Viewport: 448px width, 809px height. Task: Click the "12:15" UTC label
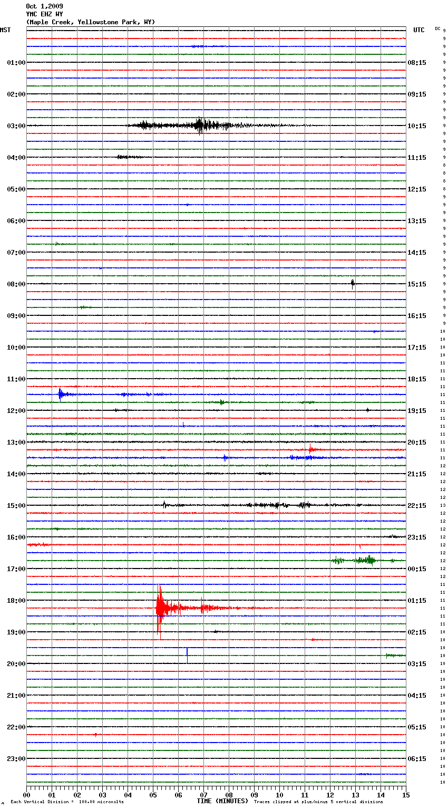click(417, 189)
